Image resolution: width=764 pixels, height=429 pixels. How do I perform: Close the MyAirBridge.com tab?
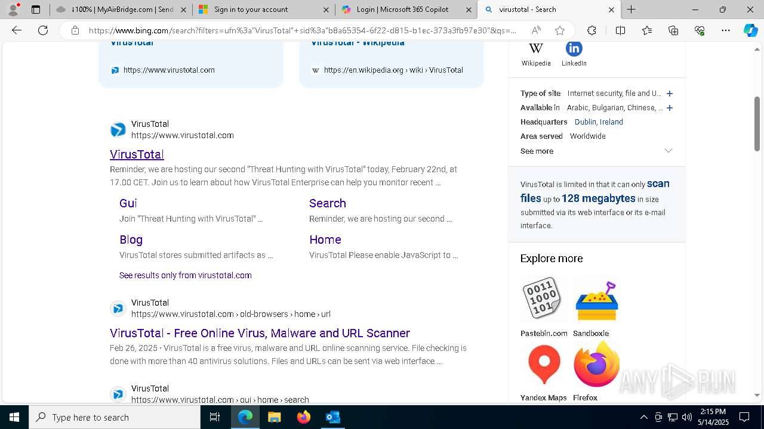pos(183,10)
